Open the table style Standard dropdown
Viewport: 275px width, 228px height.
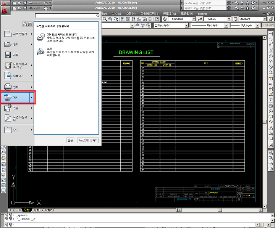click(265, 19)
